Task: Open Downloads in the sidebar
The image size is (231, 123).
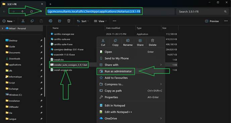Action: (15, 59)
